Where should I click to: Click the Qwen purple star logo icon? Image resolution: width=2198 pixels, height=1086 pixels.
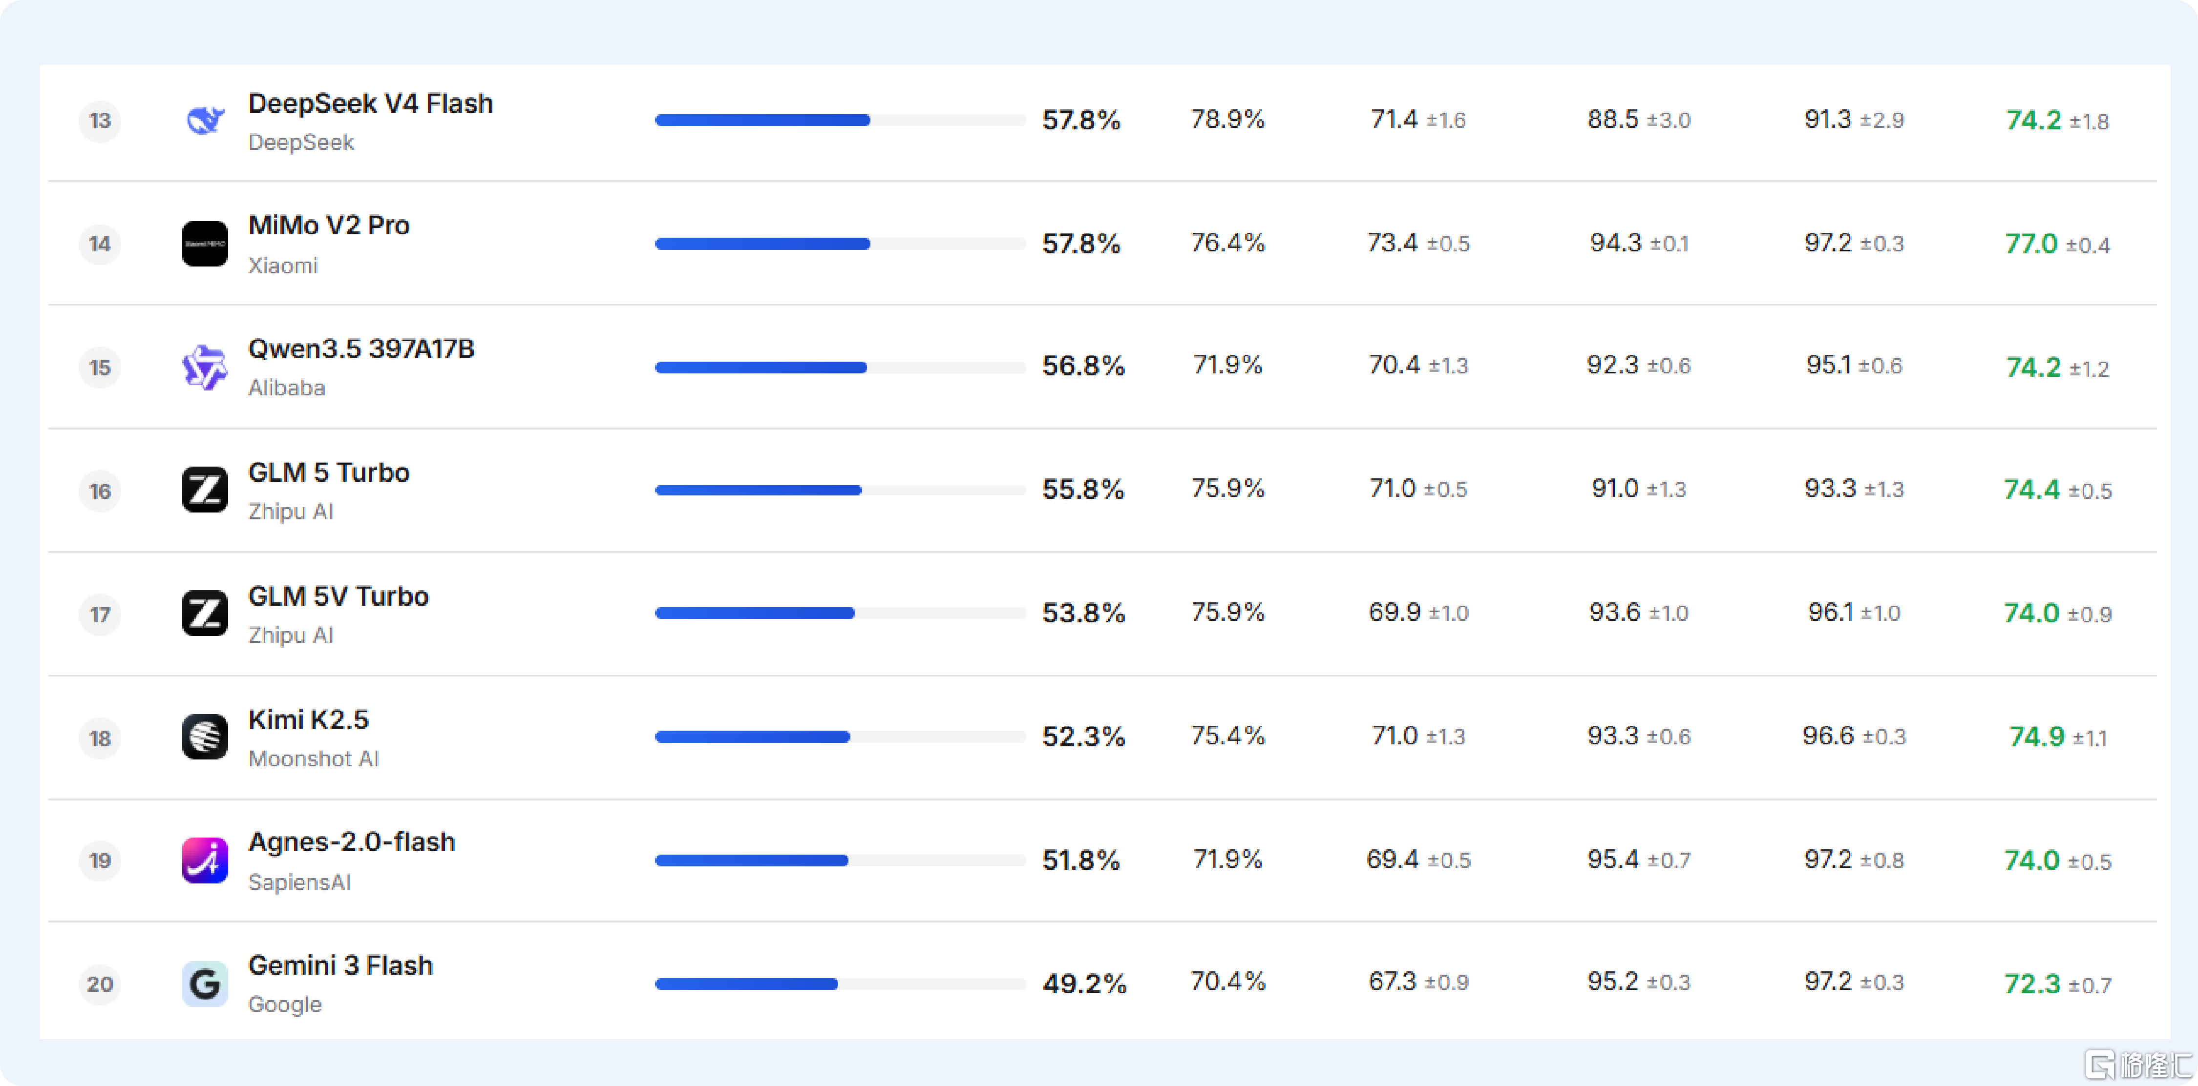205,368
